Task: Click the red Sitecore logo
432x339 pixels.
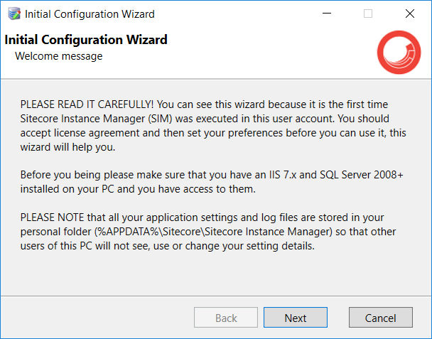Action: 399,52
